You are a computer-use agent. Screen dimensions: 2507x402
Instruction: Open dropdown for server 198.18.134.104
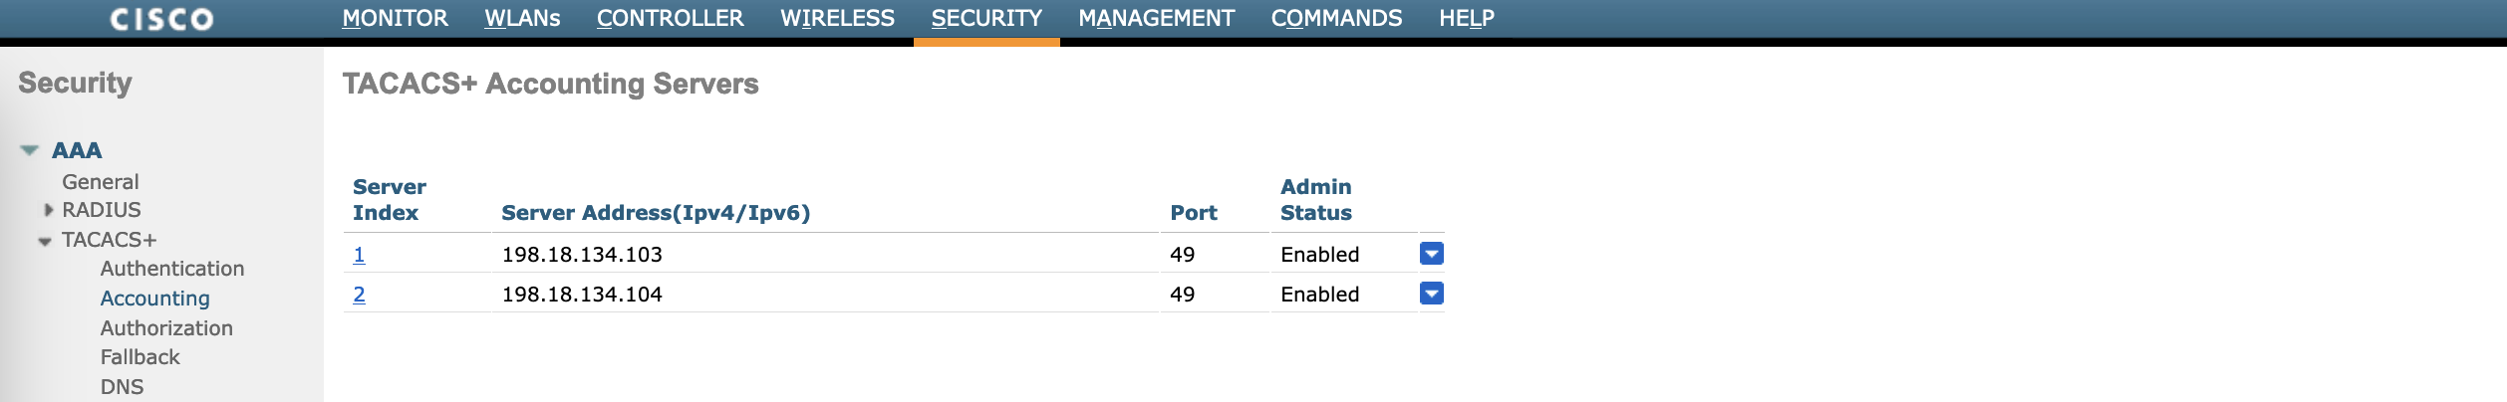coord(1431,294)
